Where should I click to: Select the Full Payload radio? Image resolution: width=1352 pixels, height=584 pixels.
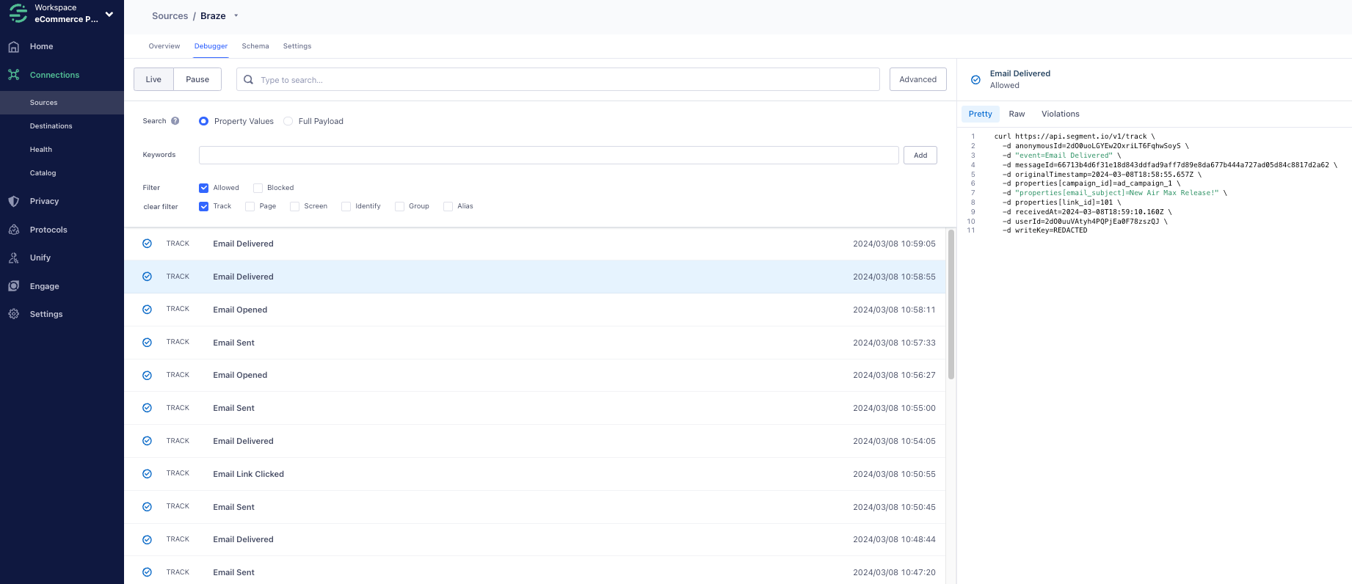tap(288, 121)
